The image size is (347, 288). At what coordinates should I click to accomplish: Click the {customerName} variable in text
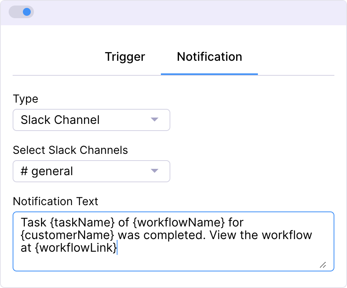click(x=68, y=235)
